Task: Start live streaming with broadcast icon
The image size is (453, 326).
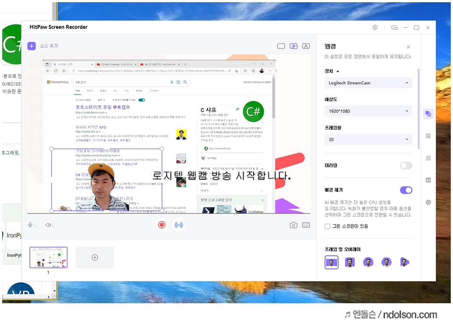Action: [179, 225]
